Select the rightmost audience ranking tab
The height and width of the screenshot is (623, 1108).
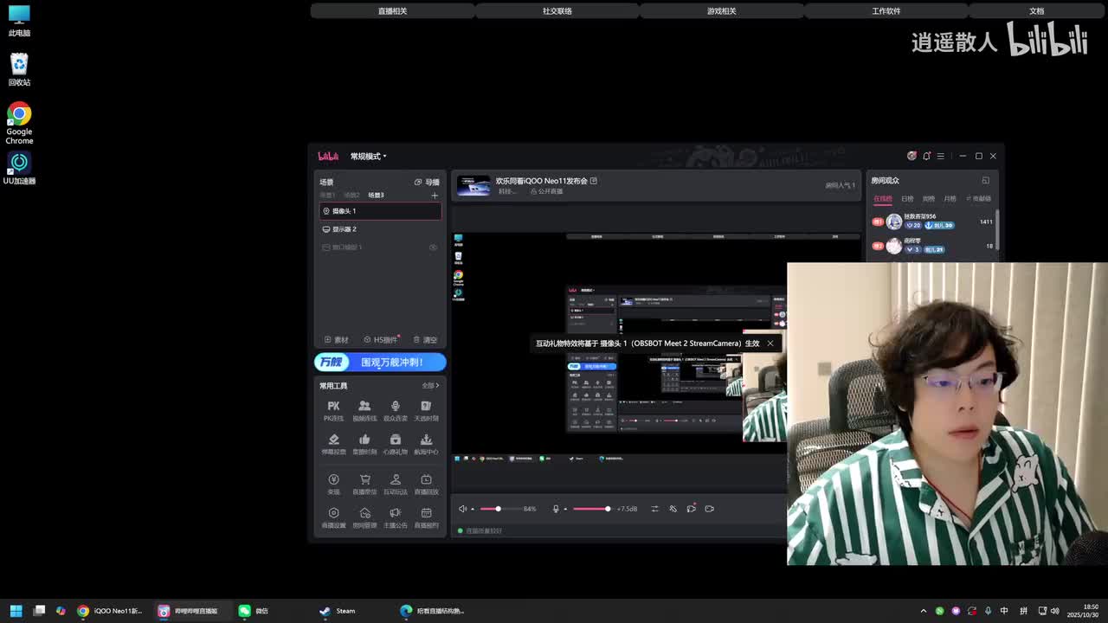pyautogui.click(x=978, y=199)
